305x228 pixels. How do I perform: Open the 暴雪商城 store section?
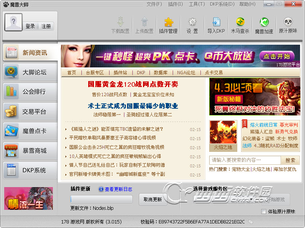point(30,150)
